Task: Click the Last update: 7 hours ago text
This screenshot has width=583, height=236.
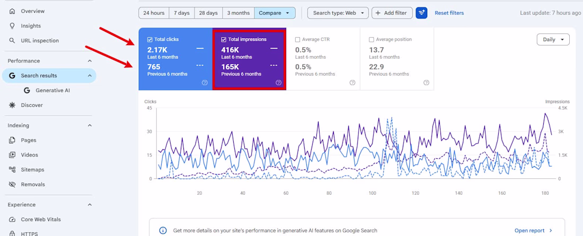Action: point(550,13)
